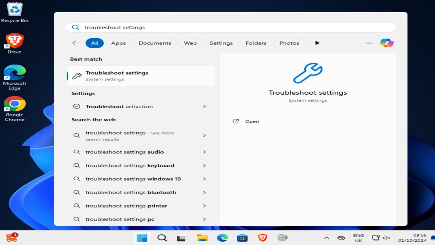This screenshot has width=435, height=245.
Task: Open Microsoft Store from the taskbar
Action: [x=242, y=238]
